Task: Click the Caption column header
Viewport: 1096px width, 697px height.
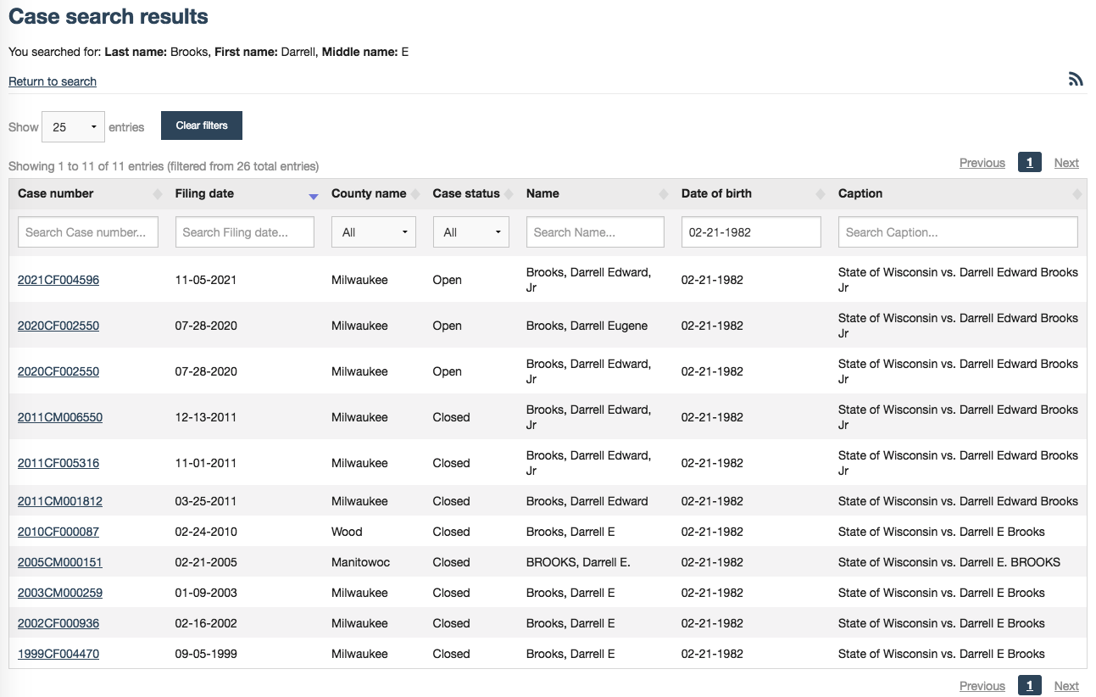Action: coord(860,193)
